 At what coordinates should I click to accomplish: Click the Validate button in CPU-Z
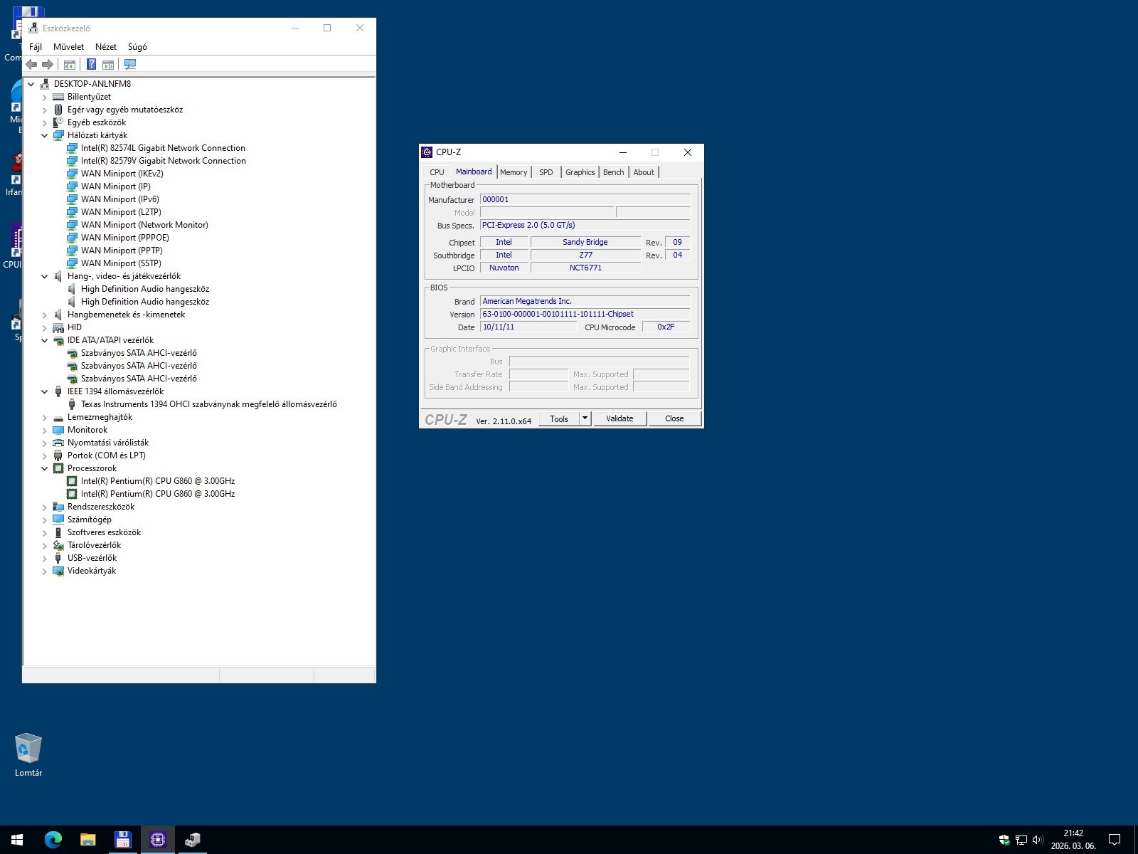pos(619,418)
